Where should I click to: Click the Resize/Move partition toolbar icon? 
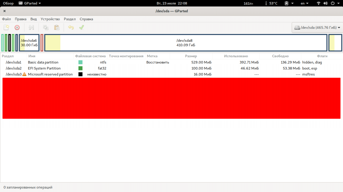[31, 27]
